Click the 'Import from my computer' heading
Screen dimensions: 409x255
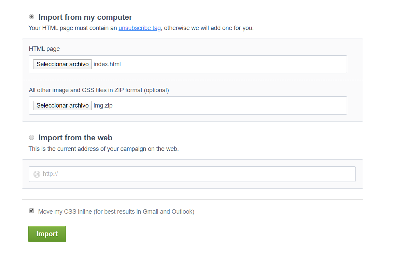pyautogui.click(x=85, y=17)
